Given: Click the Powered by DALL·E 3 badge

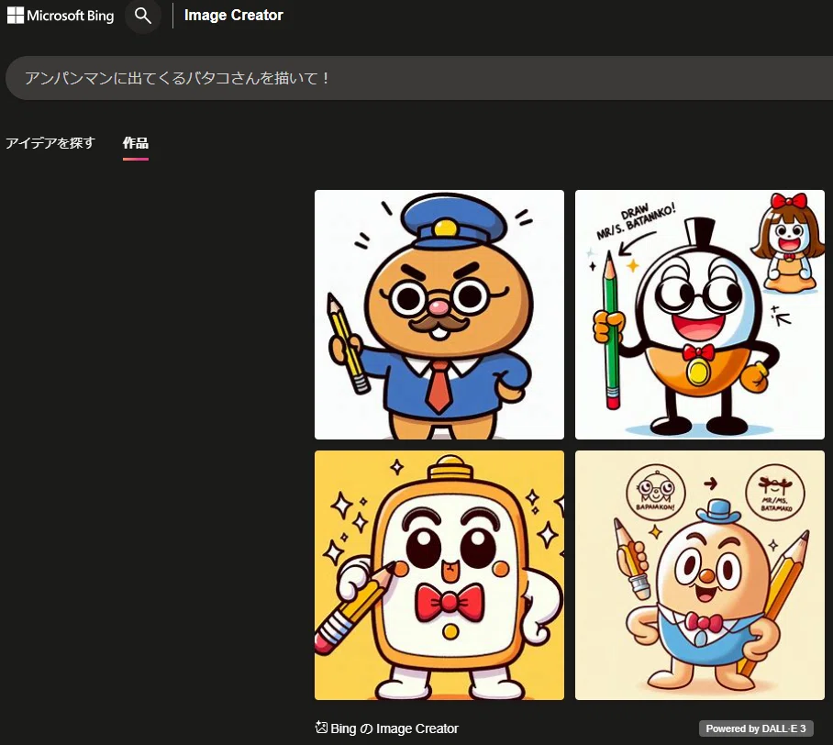Looking at the screenshot, I should point(755,728).
